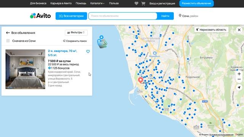Screen dimensions: 244x137
Task: Toggle the Сначала из Сочи checkbox
Action: [x=8, y=41]
